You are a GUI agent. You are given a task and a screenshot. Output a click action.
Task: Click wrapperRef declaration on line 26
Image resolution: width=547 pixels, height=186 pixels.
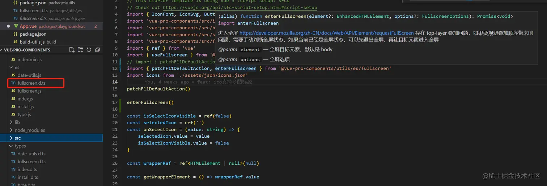pos(157,163)
